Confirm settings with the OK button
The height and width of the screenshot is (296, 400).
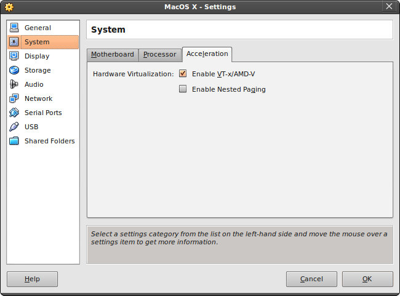[x=367, y=279]
